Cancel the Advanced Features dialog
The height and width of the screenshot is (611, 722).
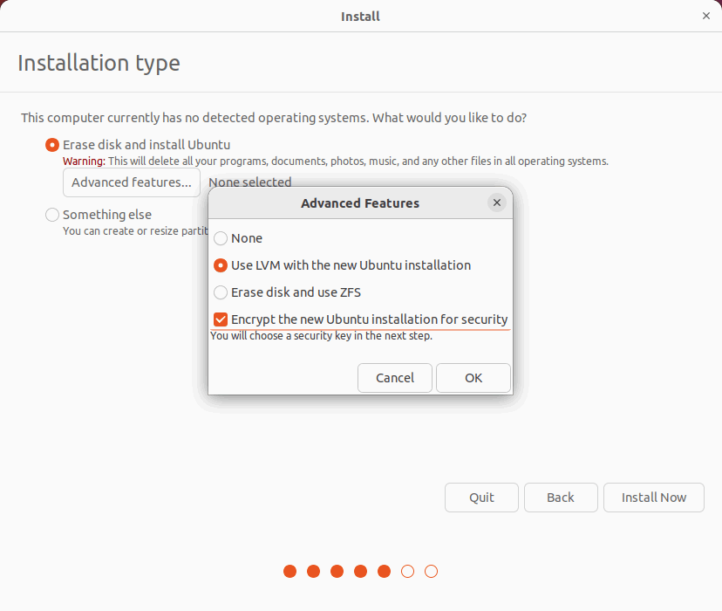tap(394, 378)
